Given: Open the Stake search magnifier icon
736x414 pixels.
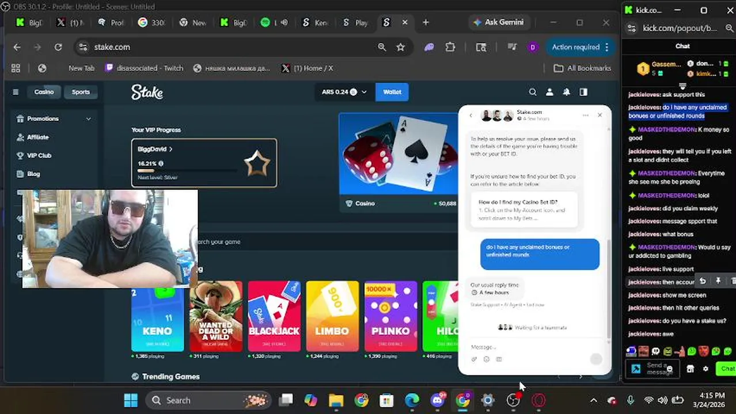Looking at the screenshot, I should (x=533, y=92).
